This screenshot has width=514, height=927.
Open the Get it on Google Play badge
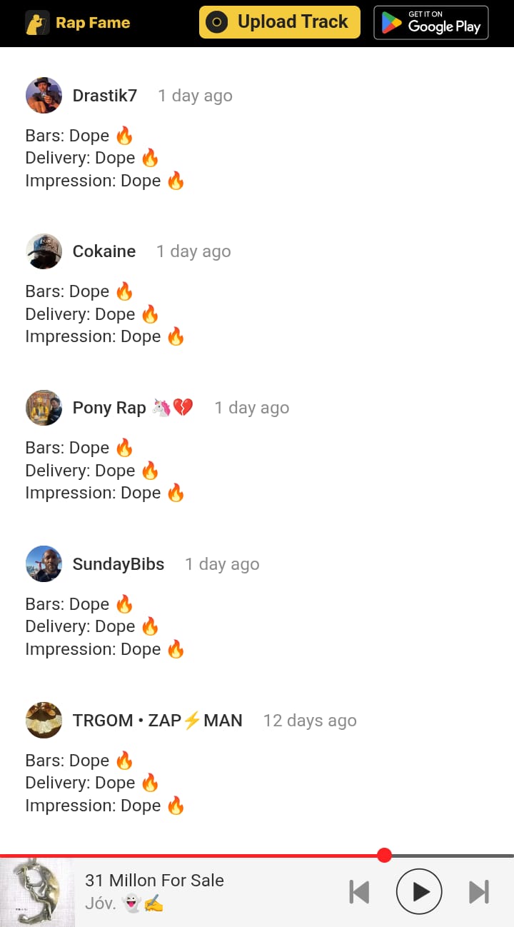(x=431, y=22)
